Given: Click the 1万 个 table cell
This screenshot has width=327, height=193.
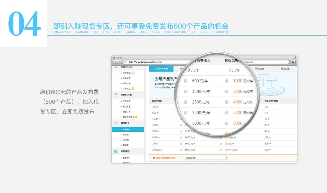Looking at the screenshot, I should coord(155,144).
